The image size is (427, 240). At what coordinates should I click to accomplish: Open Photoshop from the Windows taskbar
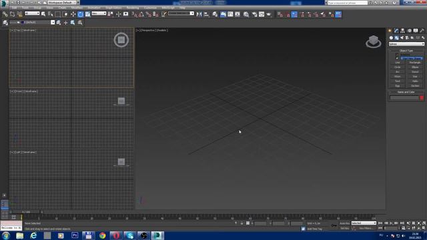[x=75, y=235]
